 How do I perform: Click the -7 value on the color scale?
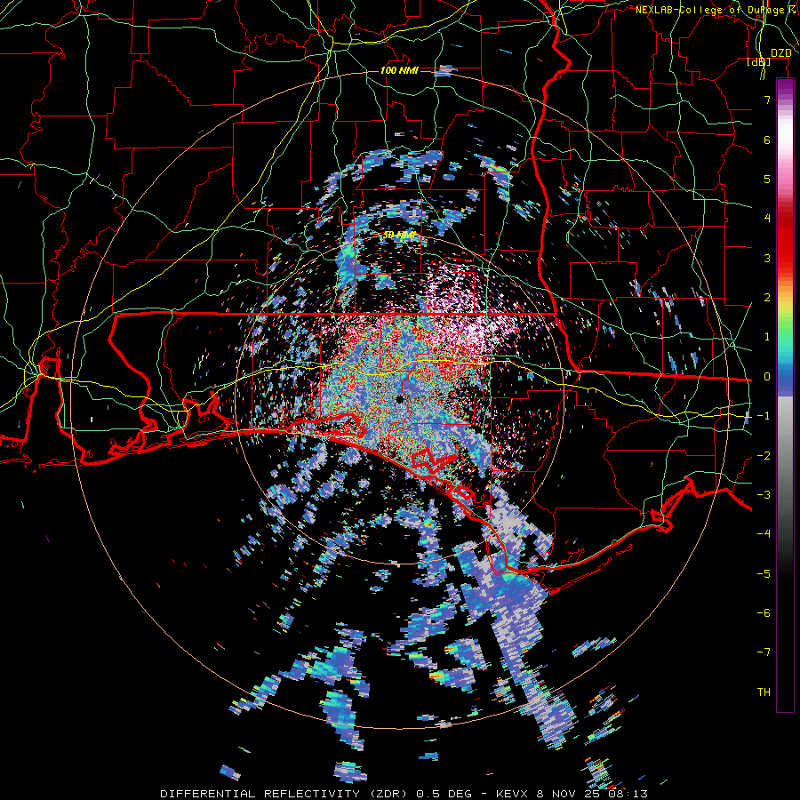coord(764,652)
